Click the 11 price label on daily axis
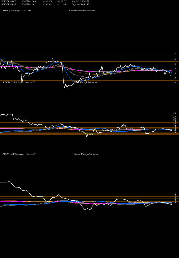Image resolution: width=179 pixels, height=258 pixels. pos(175,83)
